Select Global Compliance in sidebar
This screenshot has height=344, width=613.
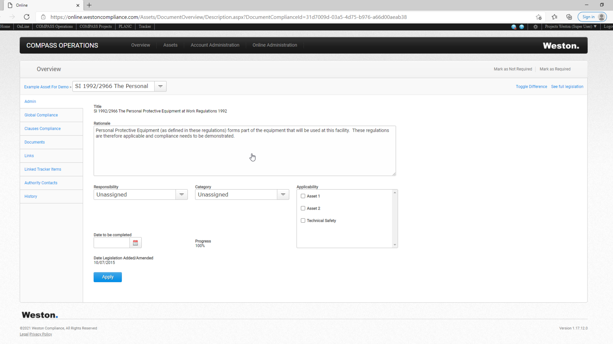point(41,115)
